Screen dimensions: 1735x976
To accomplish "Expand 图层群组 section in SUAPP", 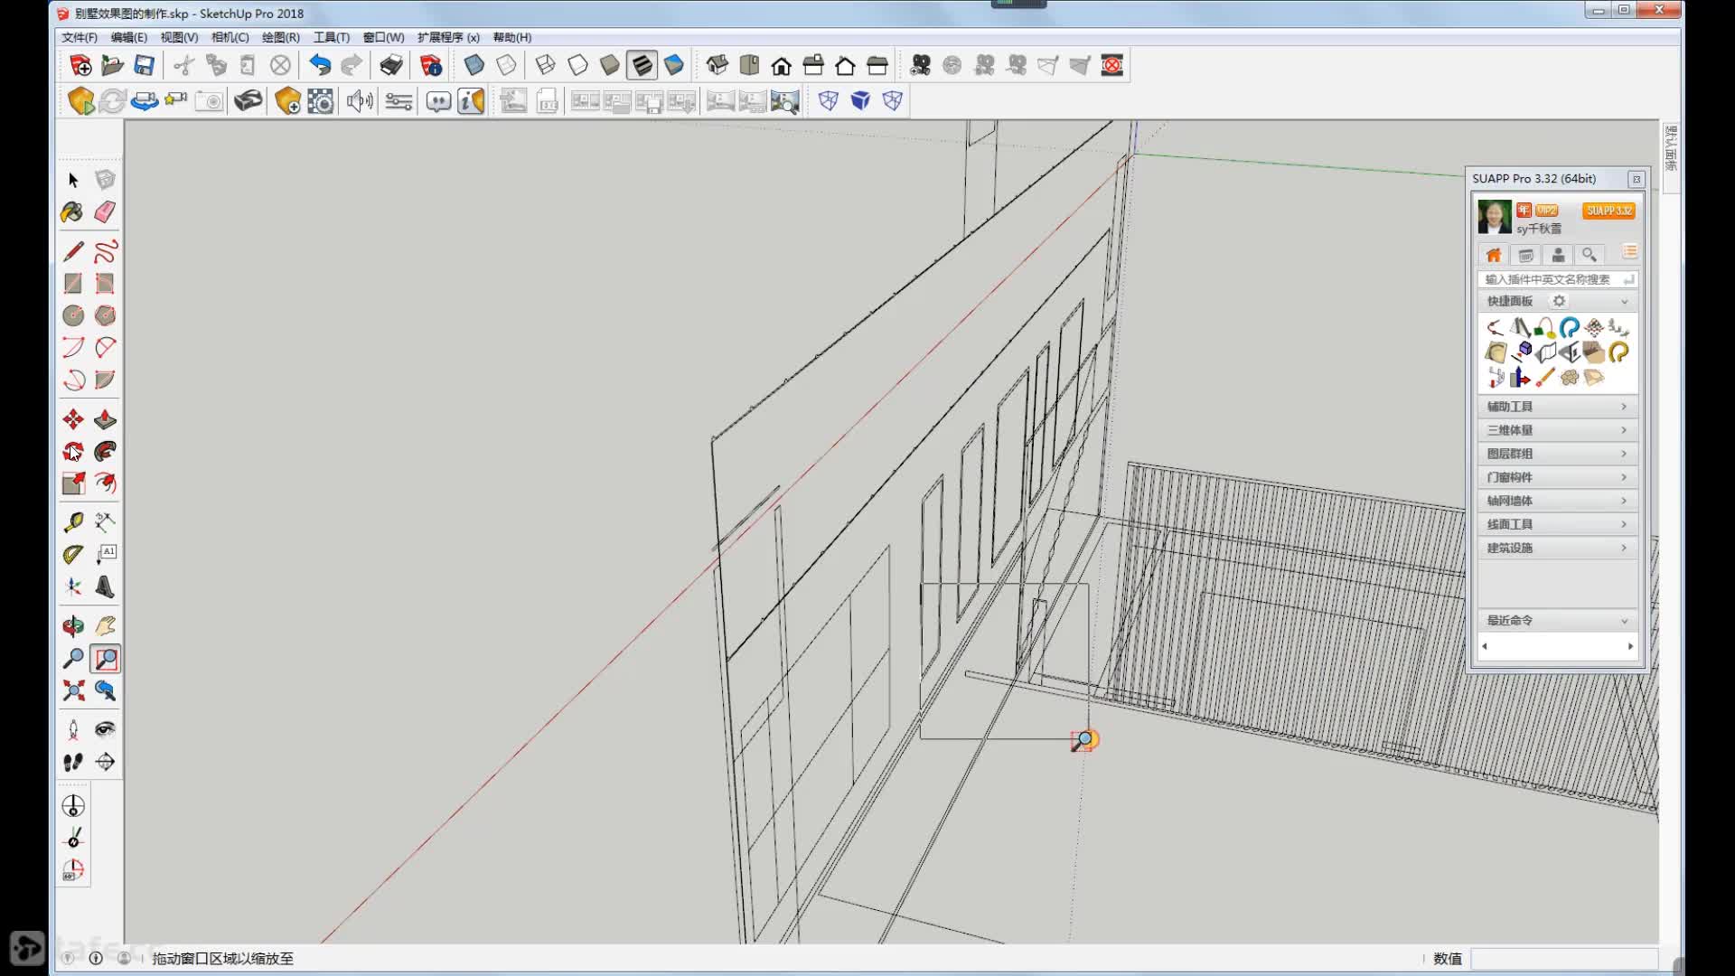I will pyautogui.click(x=1557, y=454).
